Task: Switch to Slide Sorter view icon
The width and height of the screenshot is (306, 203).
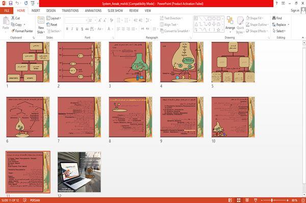Action: [239, 200]
